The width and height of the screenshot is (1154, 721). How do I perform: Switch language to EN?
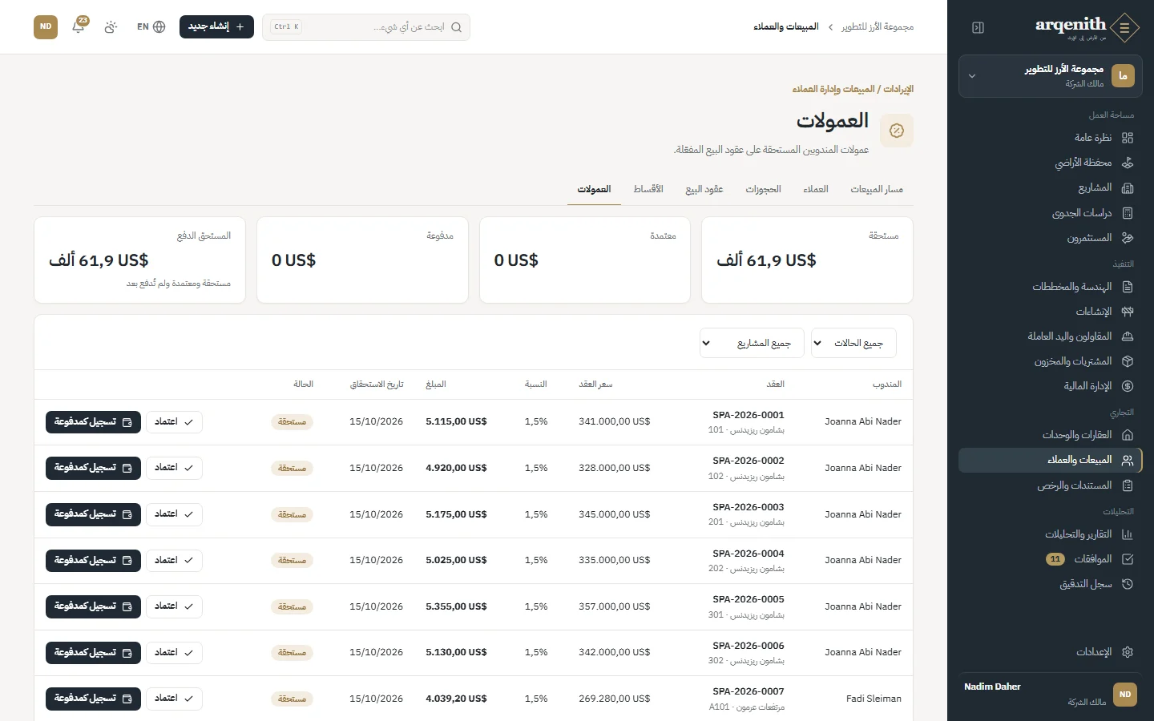point(151,26)
